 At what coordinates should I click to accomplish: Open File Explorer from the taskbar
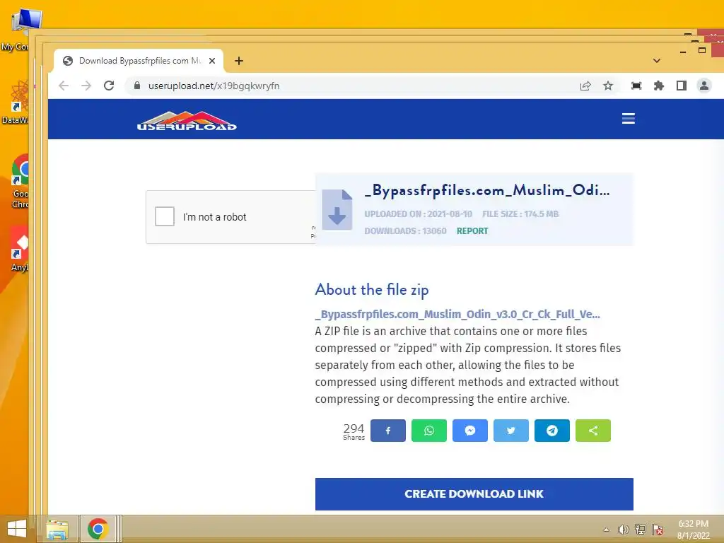[x=57, y=529]
